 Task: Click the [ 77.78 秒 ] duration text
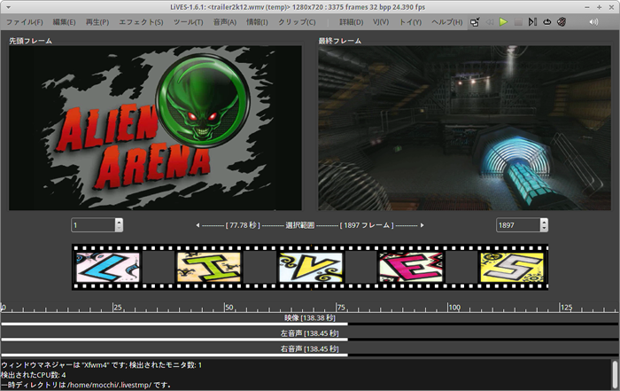point(243,225)
